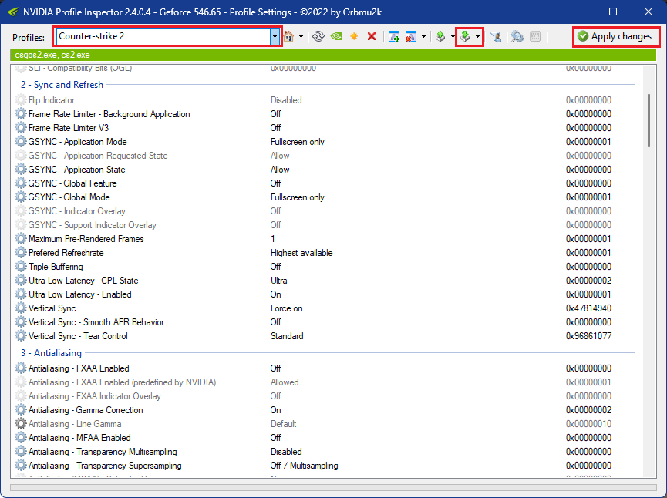
Task: Click the 'Off / Multisampling' value
Action: (304, 466)
